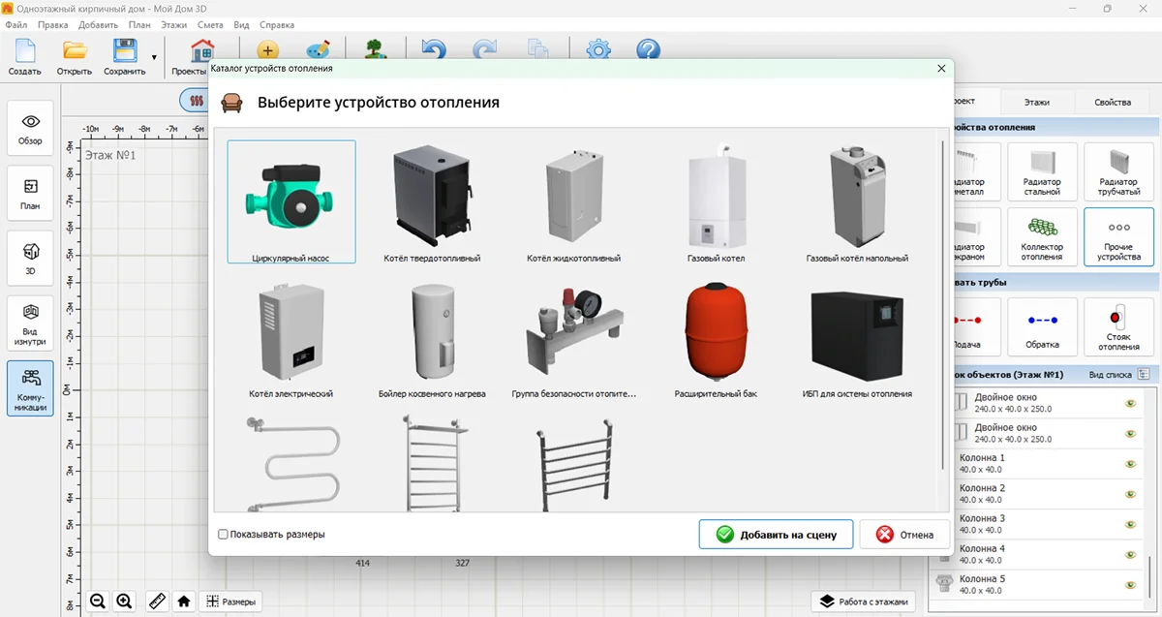Switch to План view mode
1162x617 pixels.
tap(31, 195)
